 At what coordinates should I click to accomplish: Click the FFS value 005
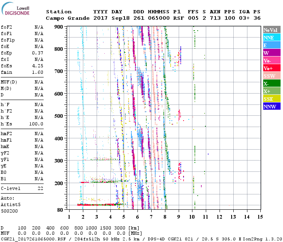click(193, 18)
